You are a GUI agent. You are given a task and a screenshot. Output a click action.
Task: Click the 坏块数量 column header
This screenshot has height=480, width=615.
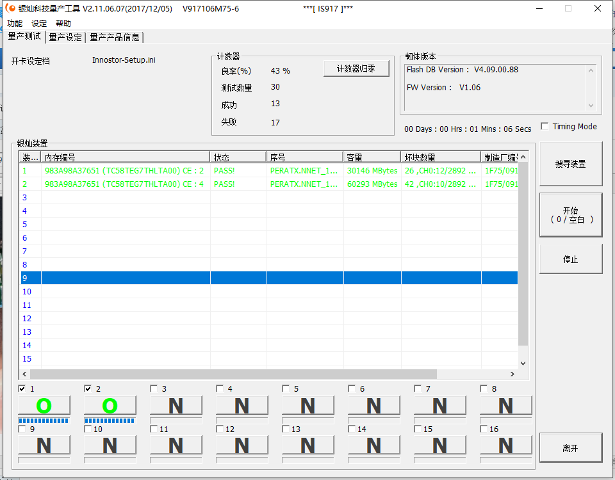click(x=441, y=157)
